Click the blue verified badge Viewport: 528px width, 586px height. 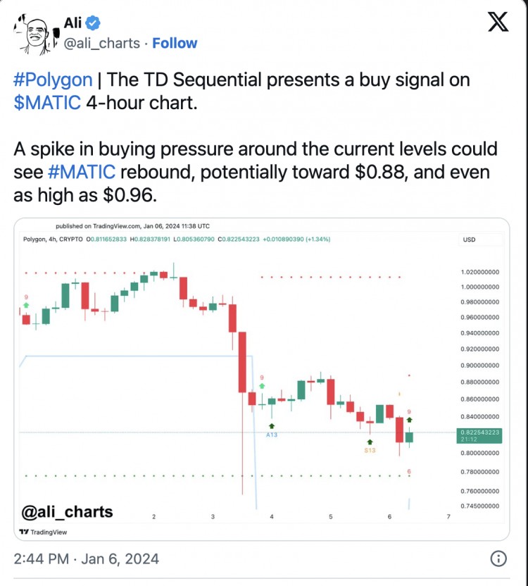coord(92,23)
